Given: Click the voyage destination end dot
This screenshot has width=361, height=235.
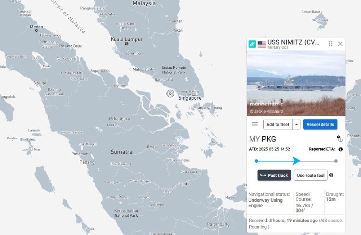Looking at the screenshot, I should pos(336,161).
